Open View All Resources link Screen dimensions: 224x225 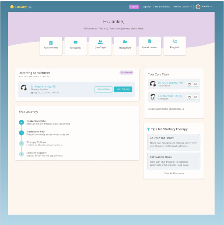[174, 173]
